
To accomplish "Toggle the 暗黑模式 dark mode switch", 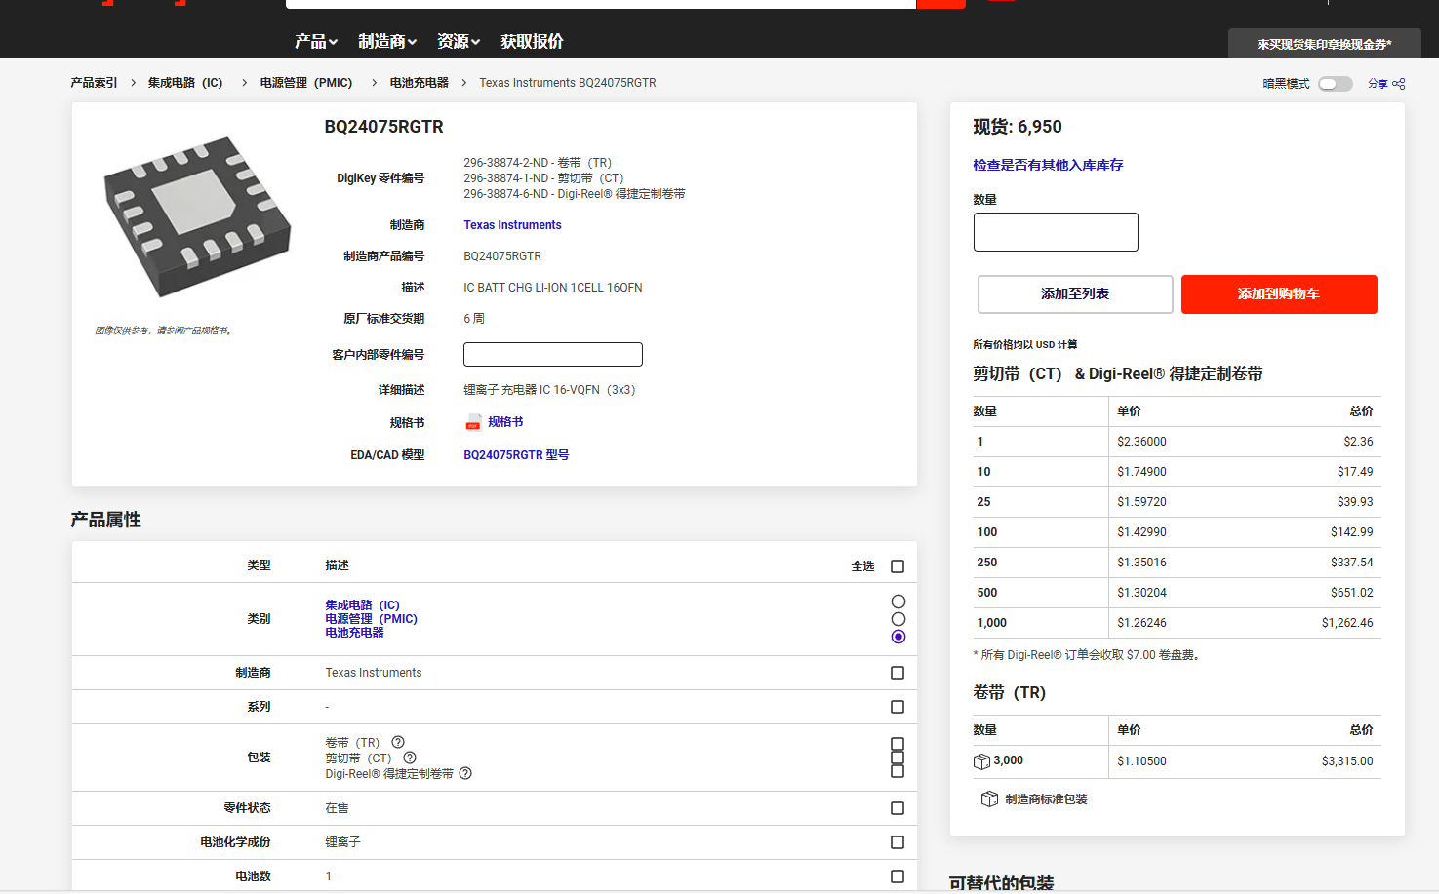I will (1335, 84).
